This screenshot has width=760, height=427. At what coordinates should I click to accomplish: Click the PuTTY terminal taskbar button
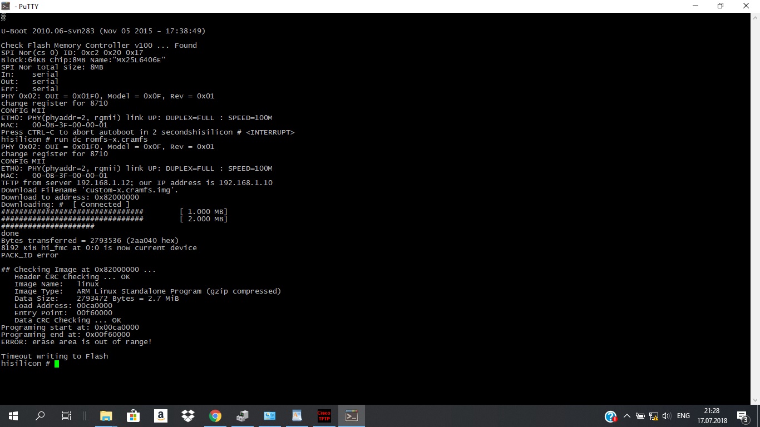point(352,416)
